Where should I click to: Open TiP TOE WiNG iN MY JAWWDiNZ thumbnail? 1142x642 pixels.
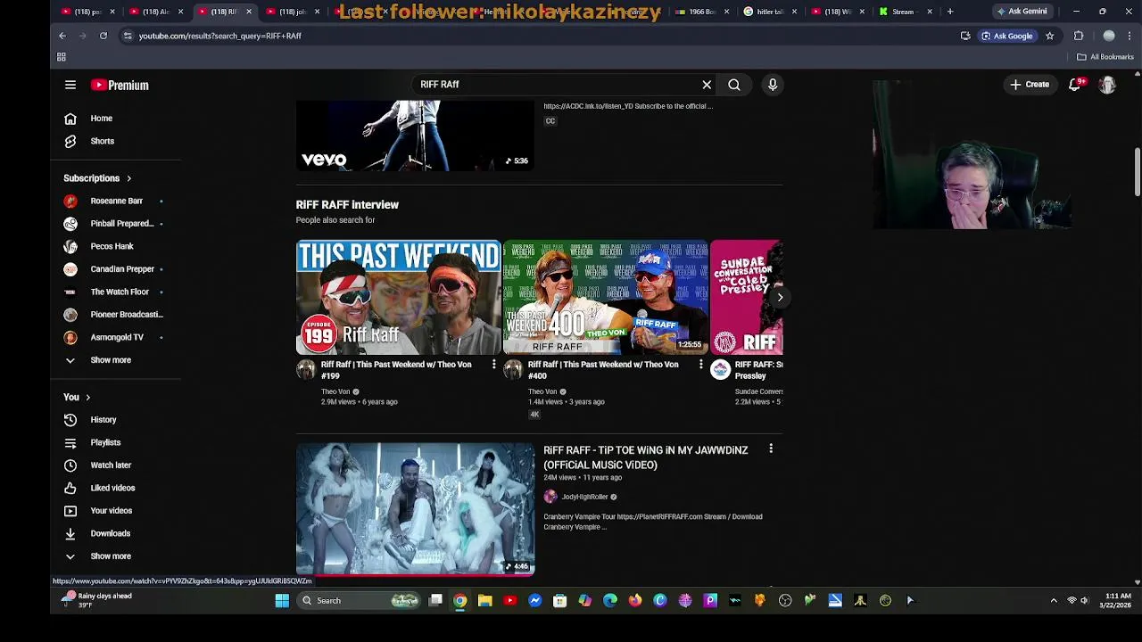(x=415, y=509)
